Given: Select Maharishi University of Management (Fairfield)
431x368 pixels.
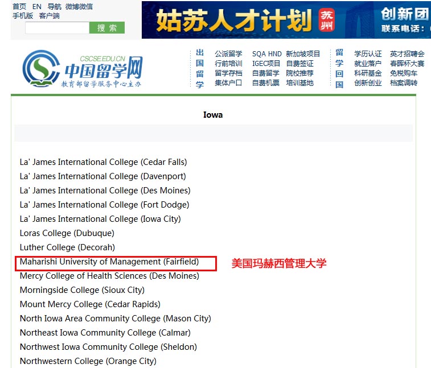Looking at the screenshot, I should (x=109, y=262).
